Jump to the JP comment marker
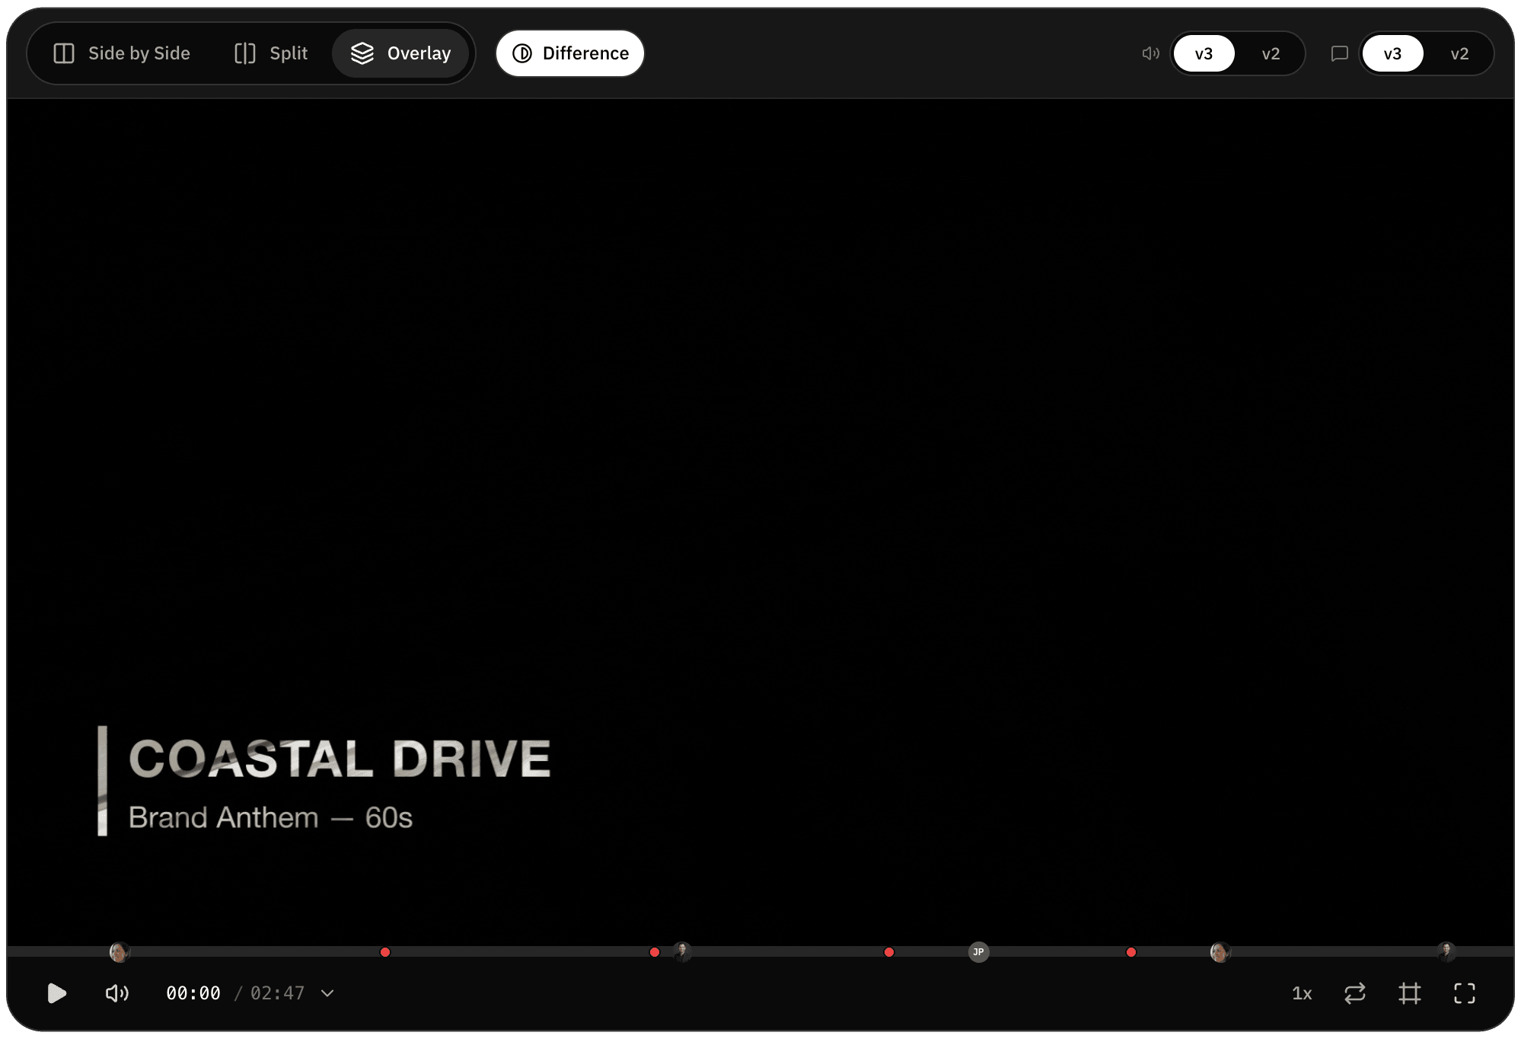Image resolution: width=1521 pixels, height=1039 pixels. (x=978, y=952)
